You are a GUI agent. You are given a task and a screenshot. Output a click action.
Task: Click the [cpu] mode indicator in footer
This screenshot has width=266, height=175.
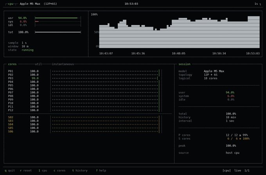(x=226, y=170)
